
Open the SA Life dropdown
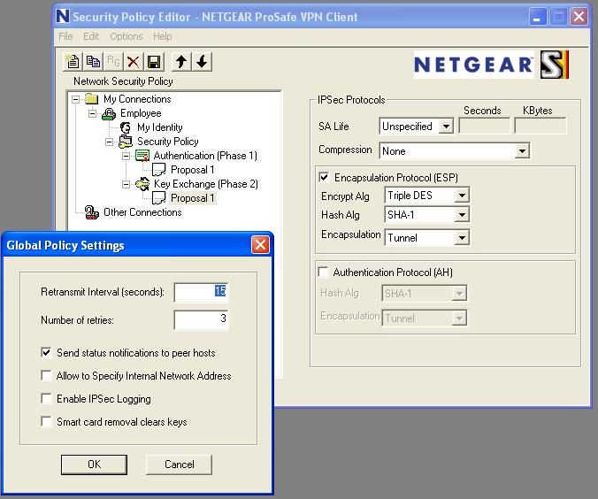446,126
